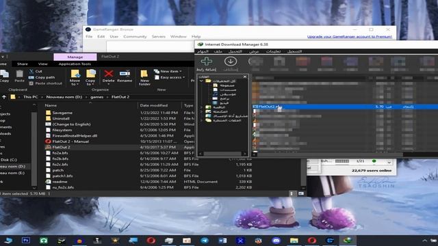Select the Uninstall folder
This screenshot has height=246, width=438.
[61, 118]
